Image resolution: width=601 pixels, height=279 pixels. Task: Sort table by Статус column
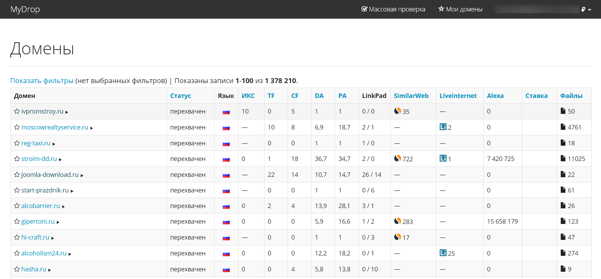coord(180,96)
